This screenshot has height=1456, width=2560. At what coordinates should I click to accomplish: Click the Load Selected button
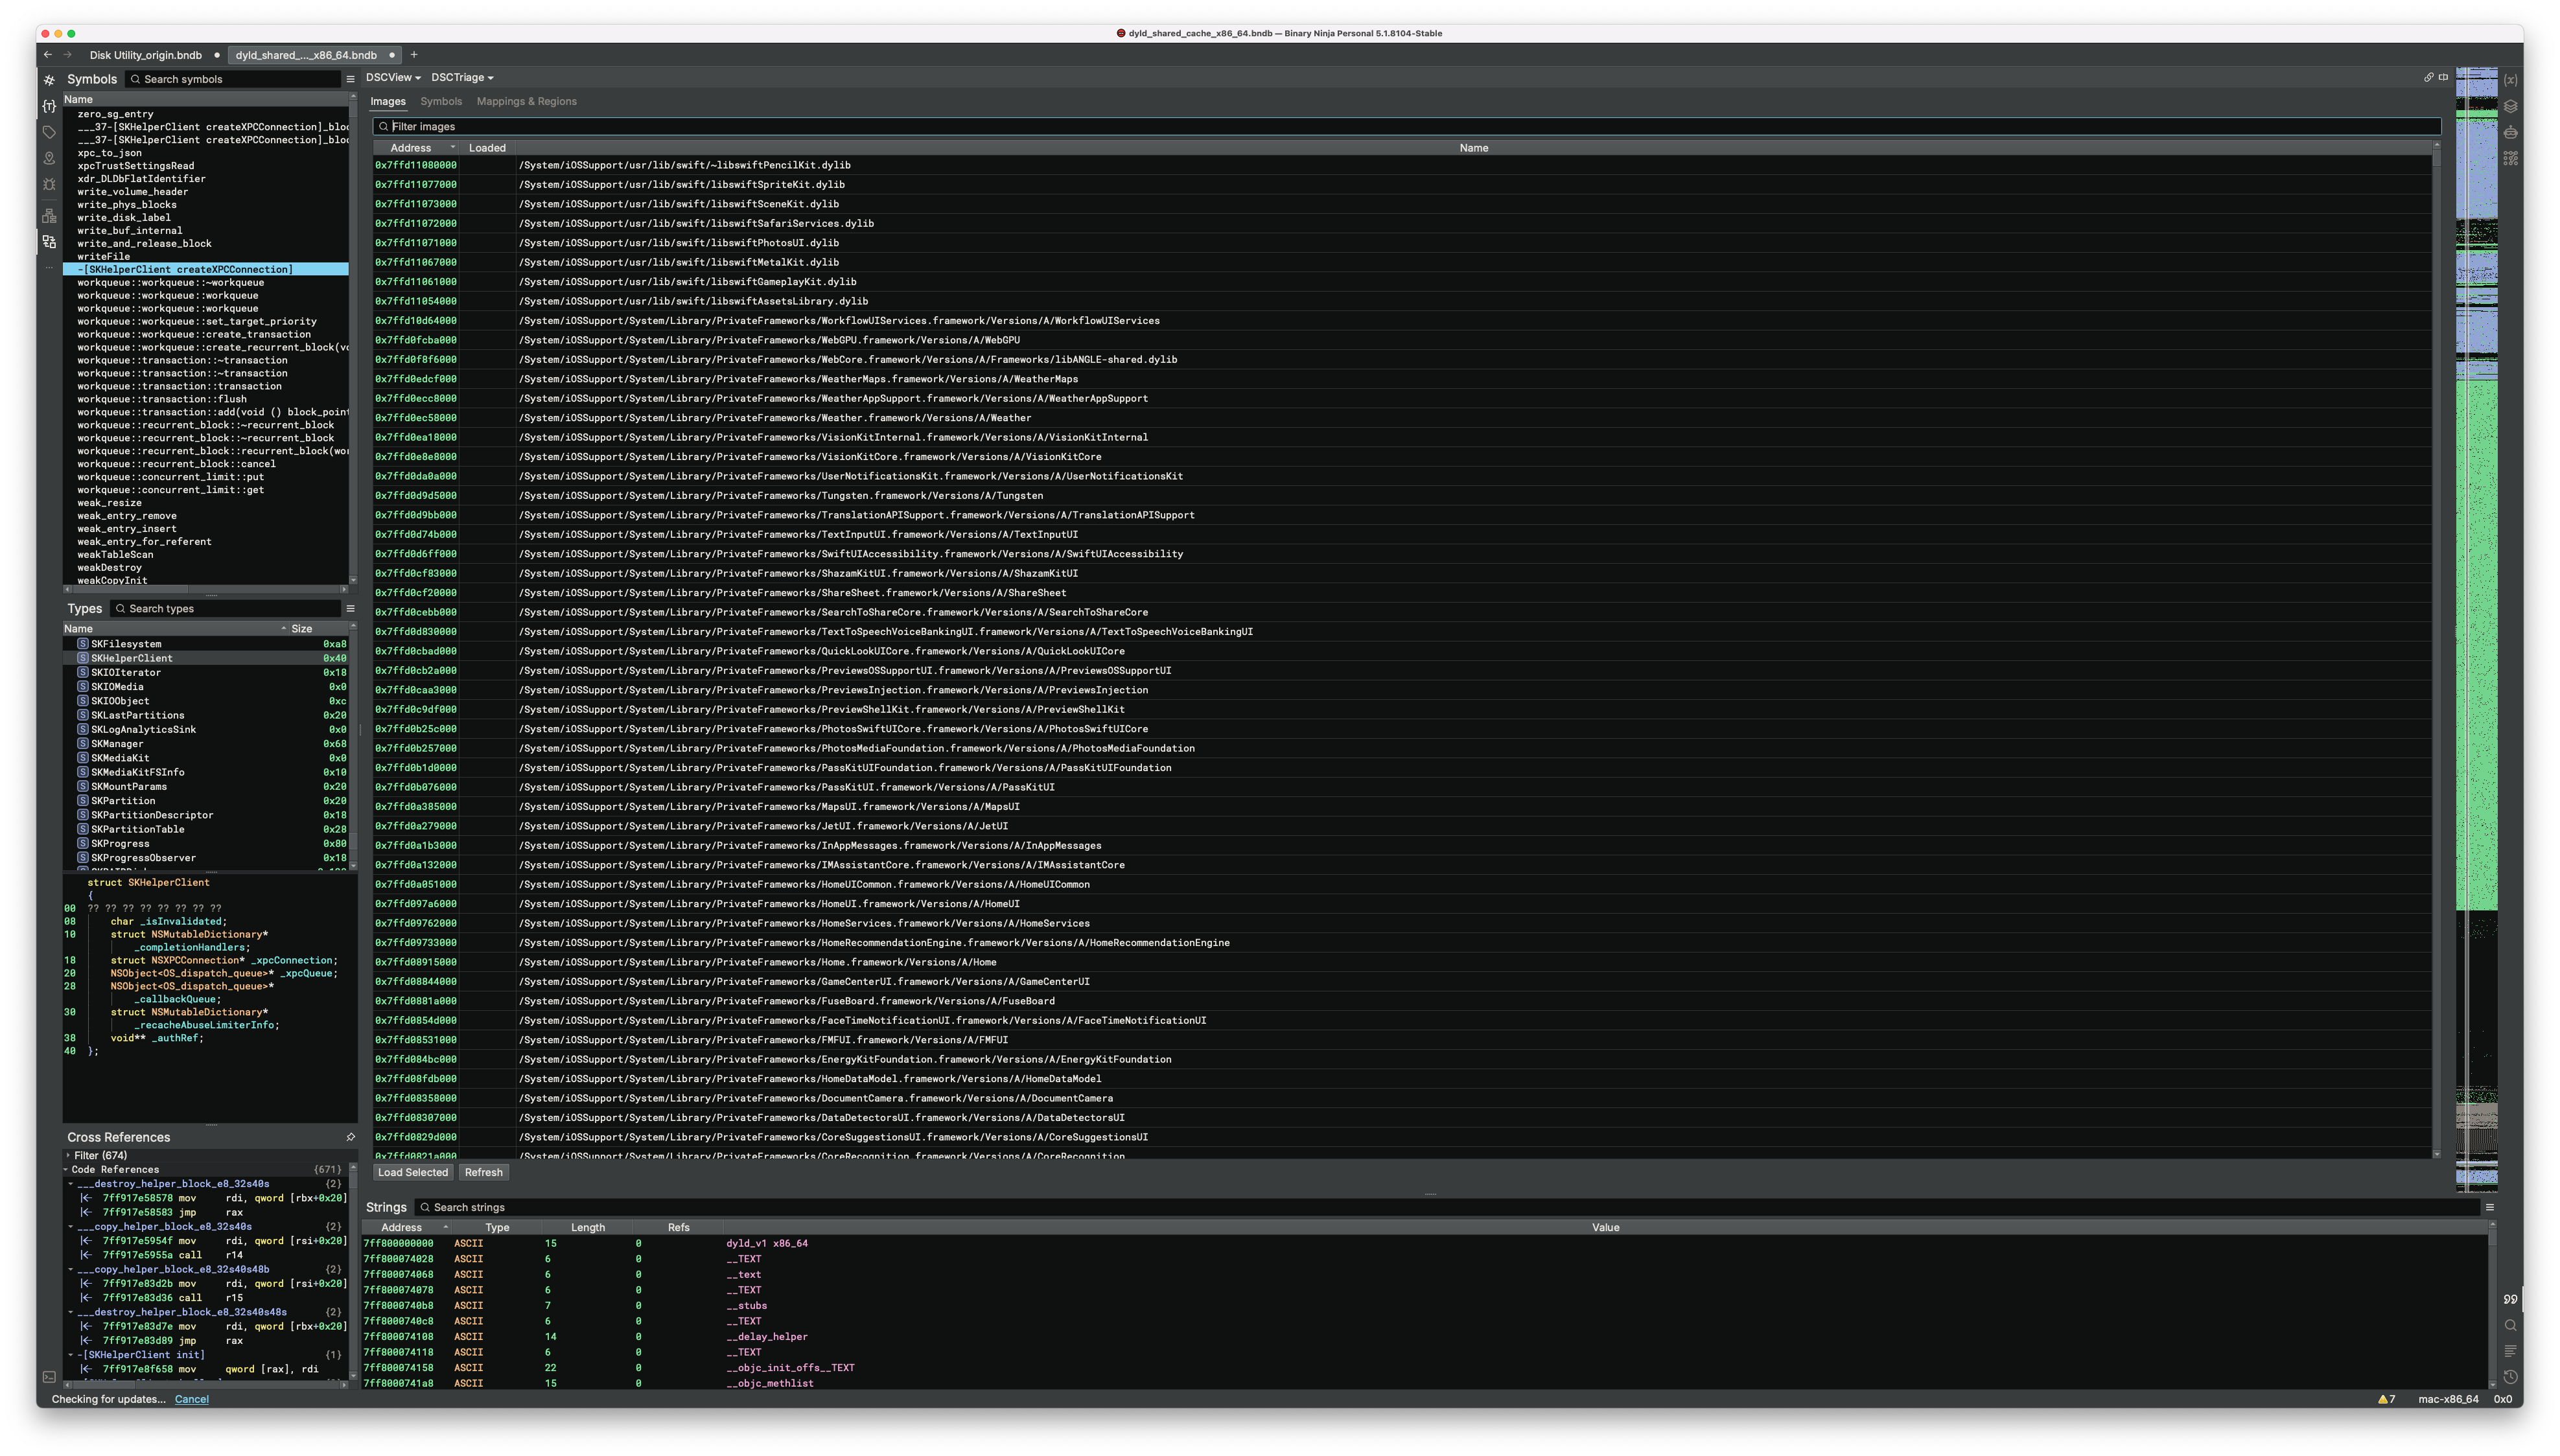pos(413,1172)
